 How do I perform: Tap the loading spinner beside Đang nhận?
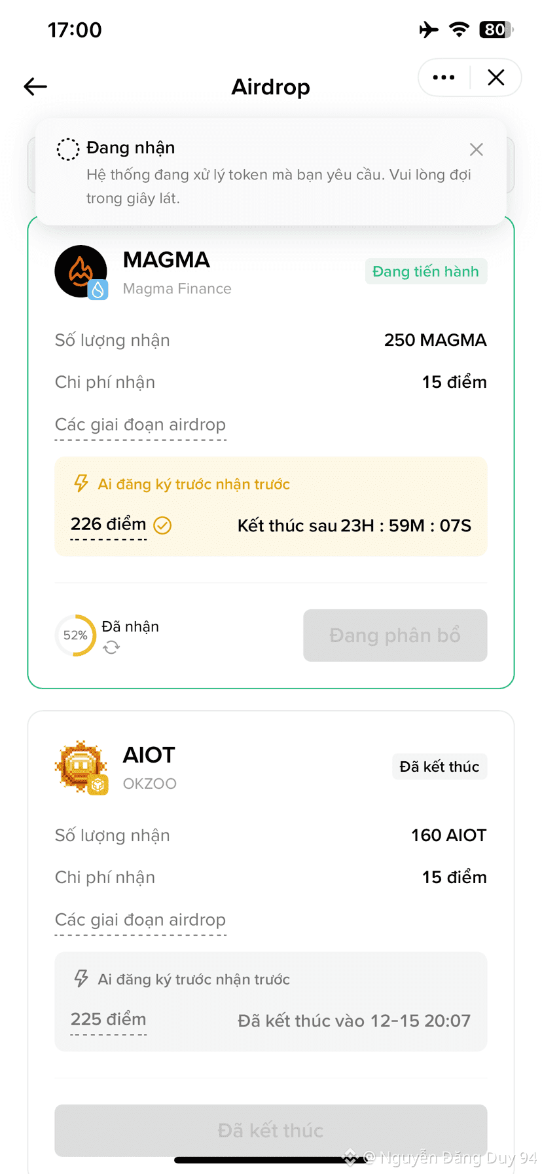(67, 149)
